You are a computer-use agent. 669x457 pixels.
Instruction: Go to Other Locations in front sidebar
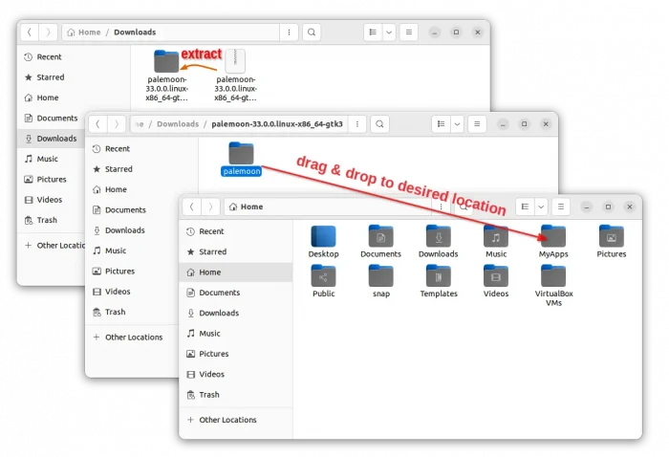point(227,420)
